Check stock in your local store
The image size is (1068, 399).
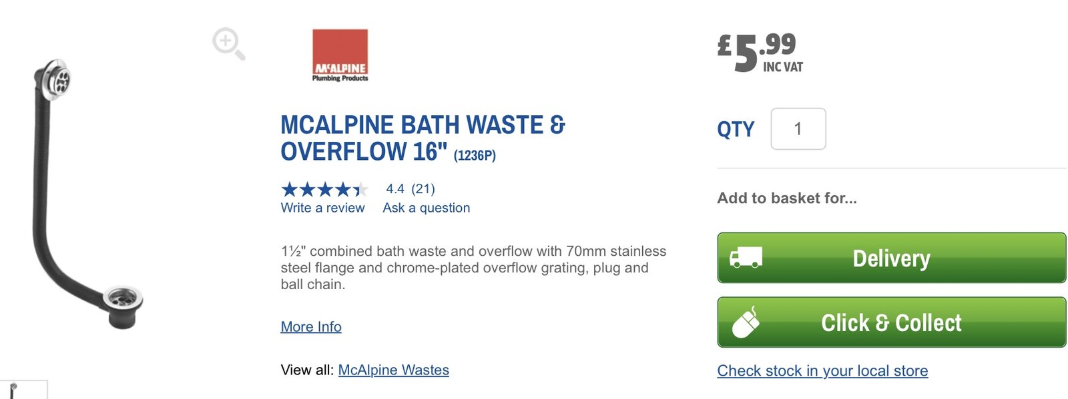[822, 370]
